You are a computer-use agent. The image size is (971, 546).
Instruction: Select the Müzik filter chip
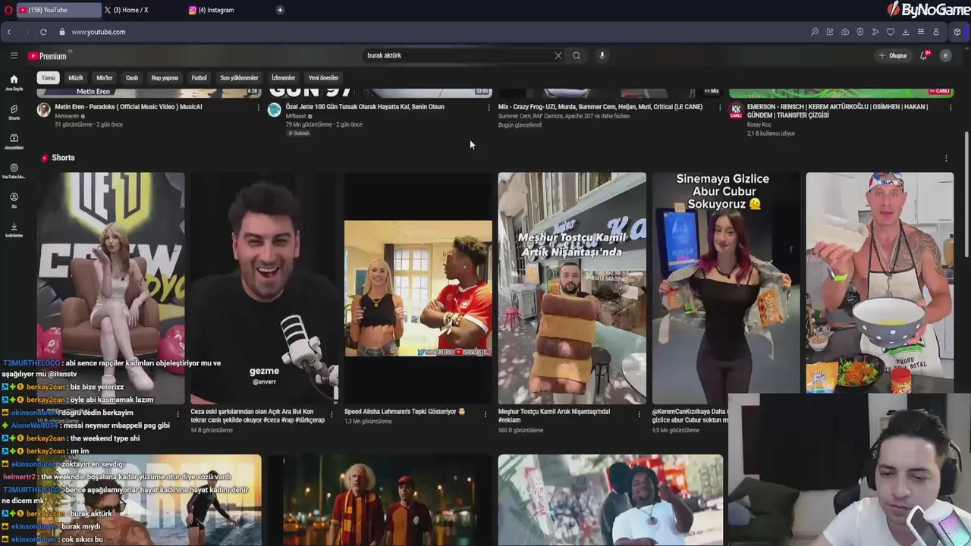[76, 77]
